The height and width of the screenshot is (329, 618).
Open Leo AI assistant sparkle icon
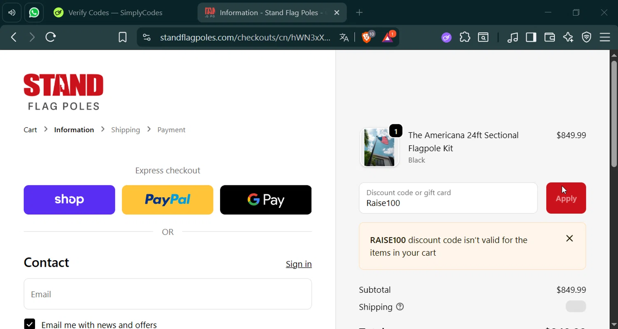click(568, 37)
